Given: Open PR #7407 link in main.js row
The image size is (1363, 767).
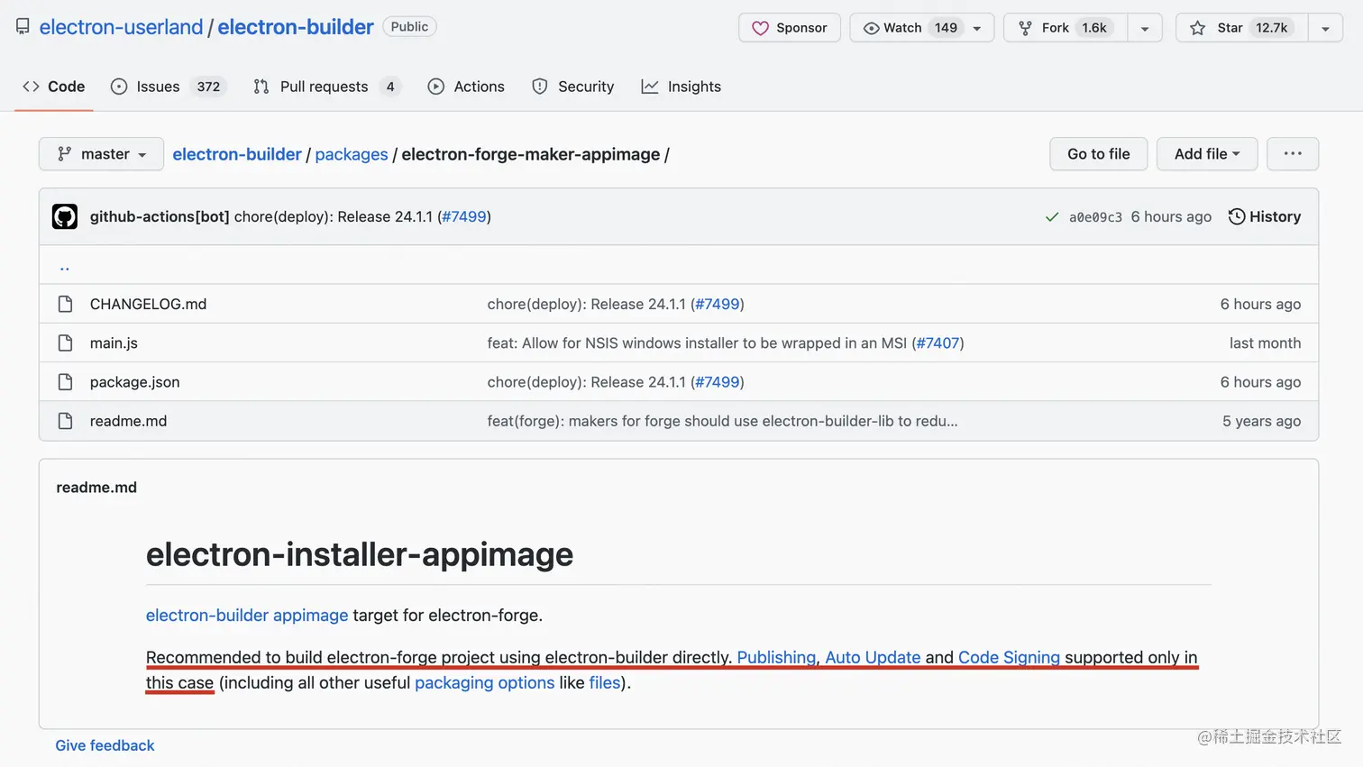Looking at the screenshot, I should point(938,342).
